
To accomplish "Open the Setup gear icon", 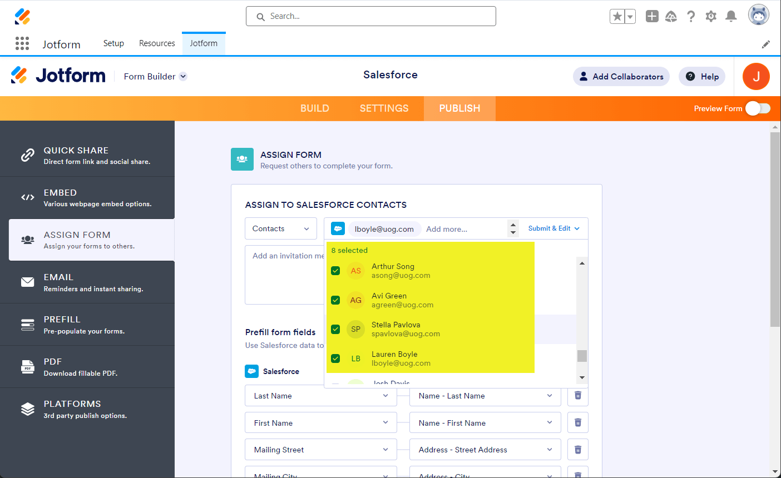I will coord(711,16).
